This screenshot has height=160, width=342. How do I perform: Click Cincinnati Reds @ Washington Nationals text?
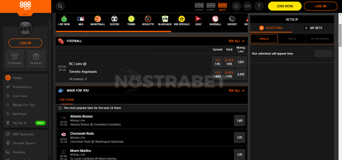[97, 141]
